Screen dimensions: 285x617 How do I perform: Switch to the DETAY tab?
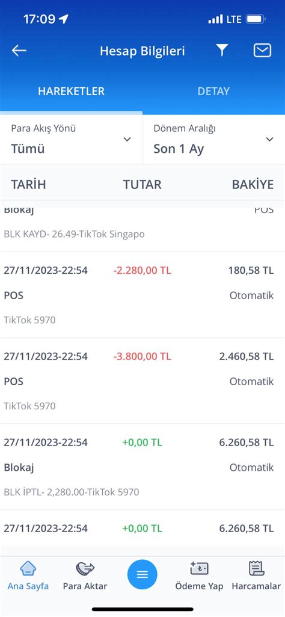point(213,91)
